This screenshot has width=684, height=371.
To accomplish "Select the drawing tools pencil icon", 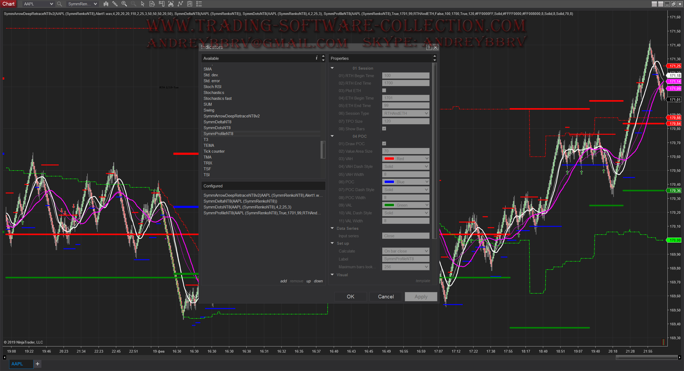I will tap(115, 4).
